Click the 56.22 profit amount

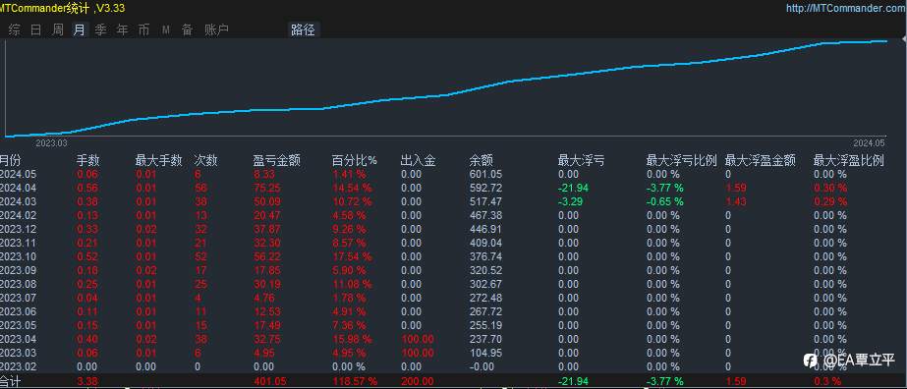[266, 256]
